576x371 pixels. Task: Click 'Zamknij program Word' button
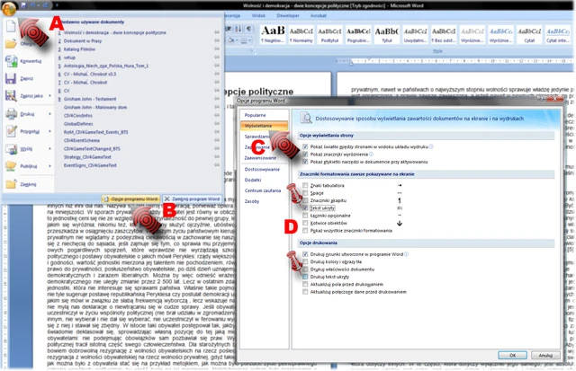(192, 199)
